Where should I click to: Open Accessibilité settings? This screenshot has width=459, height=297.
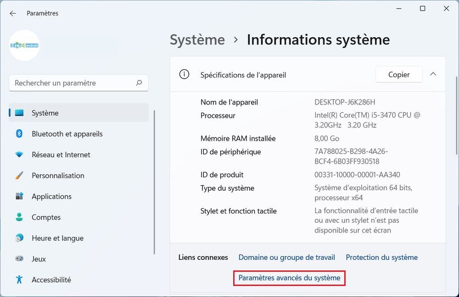point(51,280)
